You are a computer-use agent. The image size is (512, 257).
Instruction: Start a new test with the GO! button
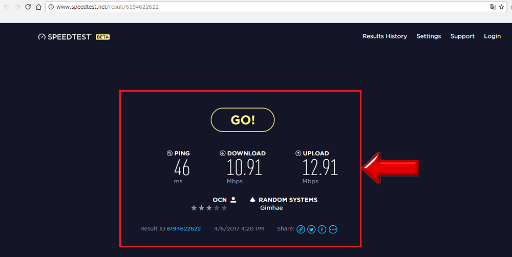(243, 120)
